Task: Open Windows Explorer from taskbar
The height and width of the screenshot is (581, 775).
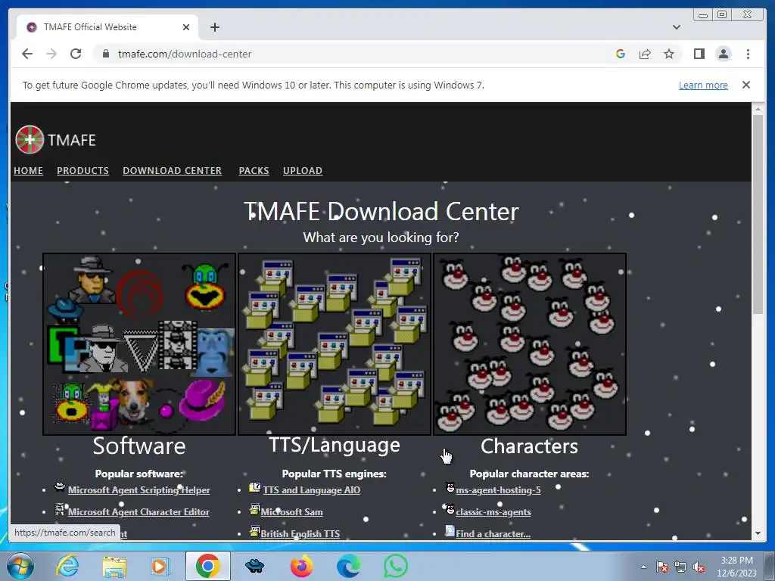Action: [114, 567]
